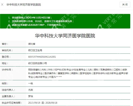
Task: Select the 省份 label
Action: point(5,44)
